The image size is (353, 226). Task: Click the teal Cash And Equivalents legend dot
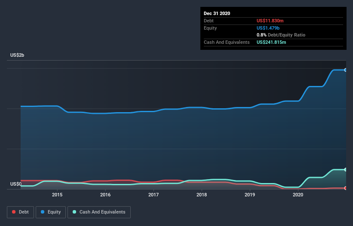click(74, 212)
